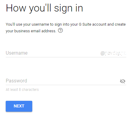Click the blurred @domain suffix text
This screenshot has height=115, width=132.
[113, 53]
